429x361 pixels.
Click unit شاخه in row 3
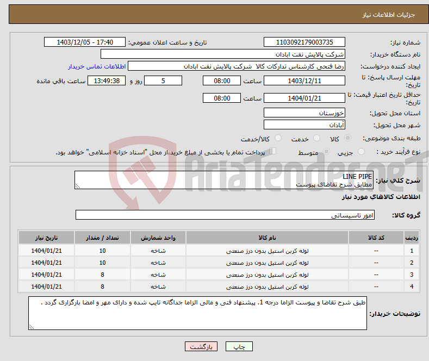(158, 275)
